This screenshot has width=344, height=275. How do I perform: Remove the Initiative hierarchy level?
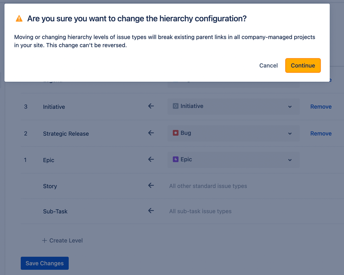[x=321, y=106]
